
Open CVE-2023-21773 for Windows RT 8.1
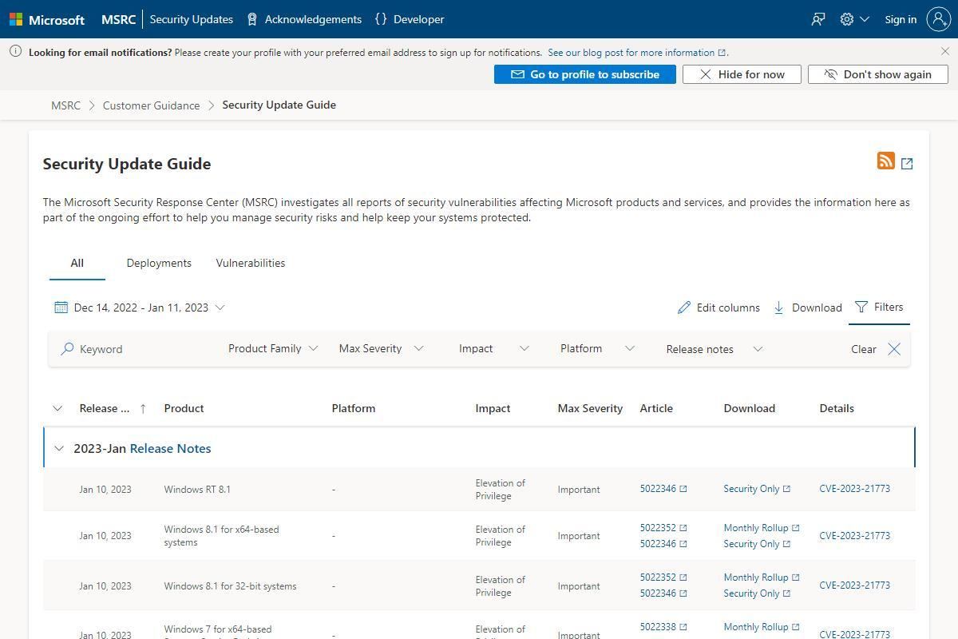click(854, 489)
